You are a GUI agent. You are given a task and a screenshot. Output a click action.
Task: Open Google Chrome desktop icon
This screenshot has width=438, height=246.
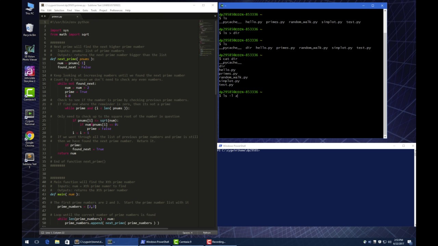pos(29,139)
